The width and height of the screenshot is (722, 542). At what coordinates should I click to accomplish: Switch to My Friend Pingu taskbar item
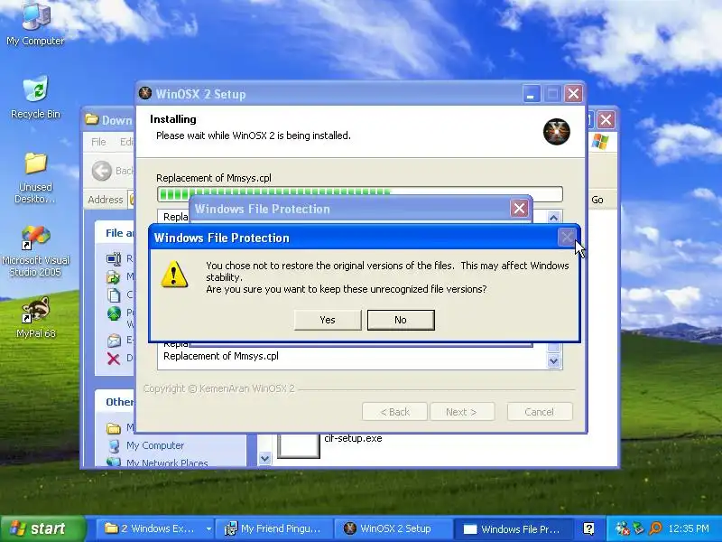(x=274, y=528)
